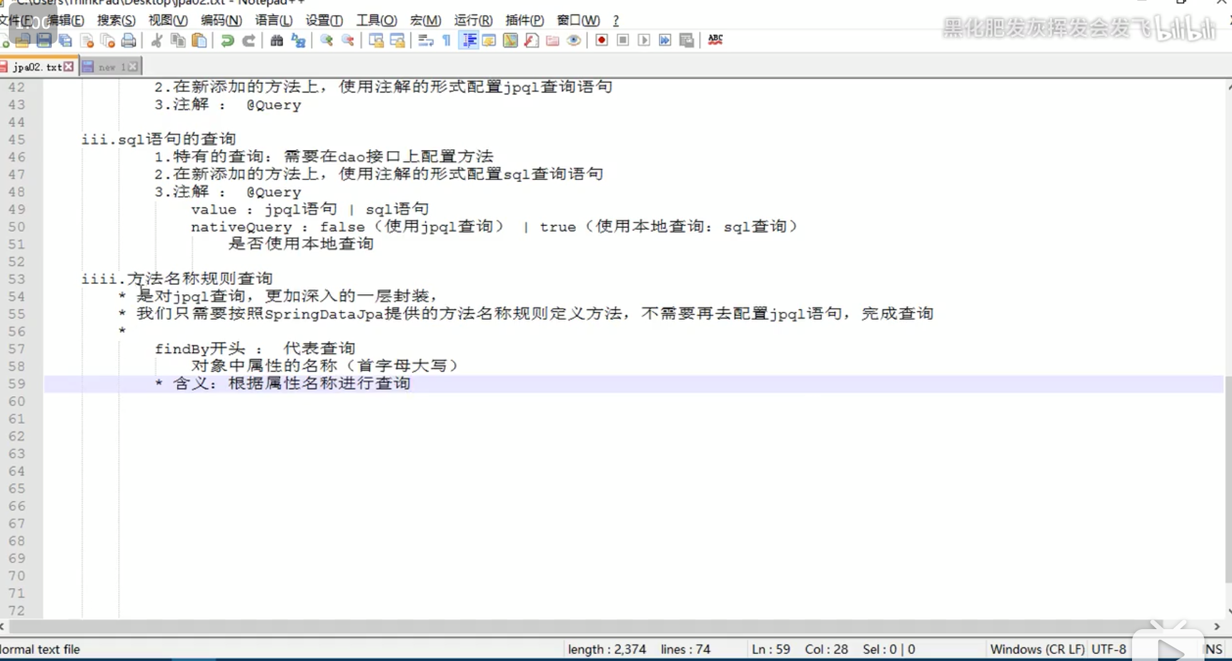This screenshot has width=1232, height=661.
Task: Click the Print toolbar icon
Action: (x=129, y=41)
